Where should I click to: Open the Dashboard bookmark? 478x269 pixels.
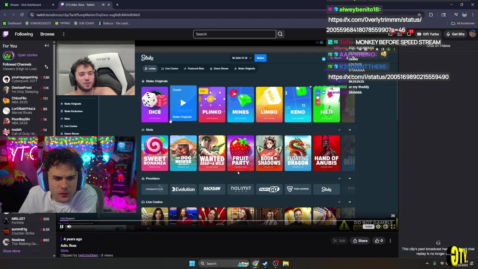12,23
